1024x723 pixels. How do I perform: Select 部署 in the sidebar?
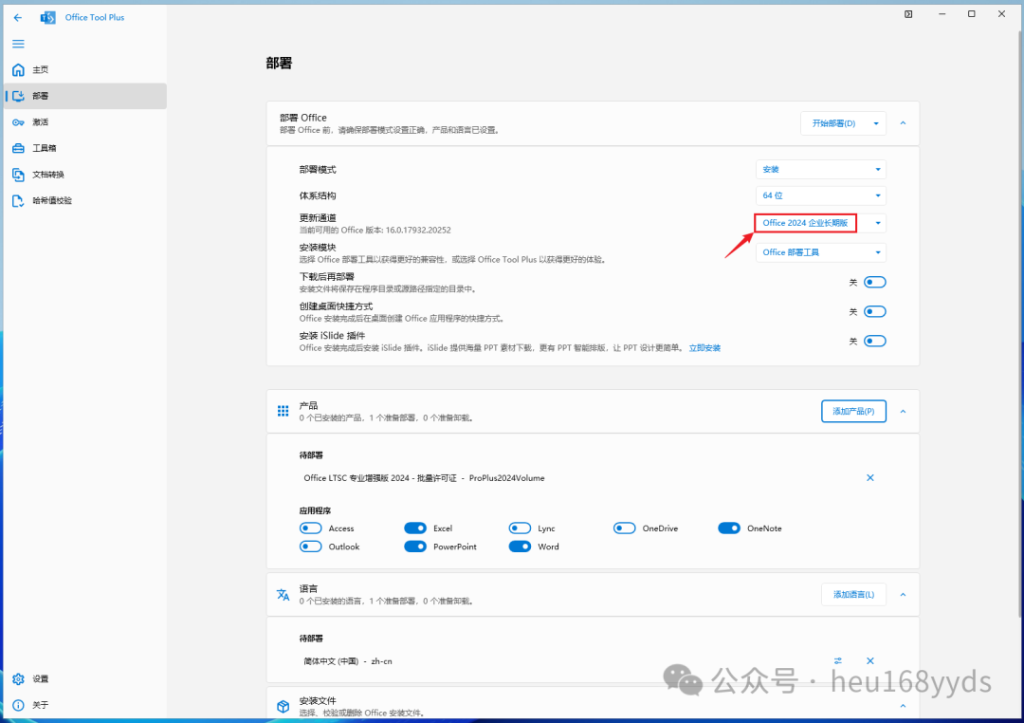(85, 96)
